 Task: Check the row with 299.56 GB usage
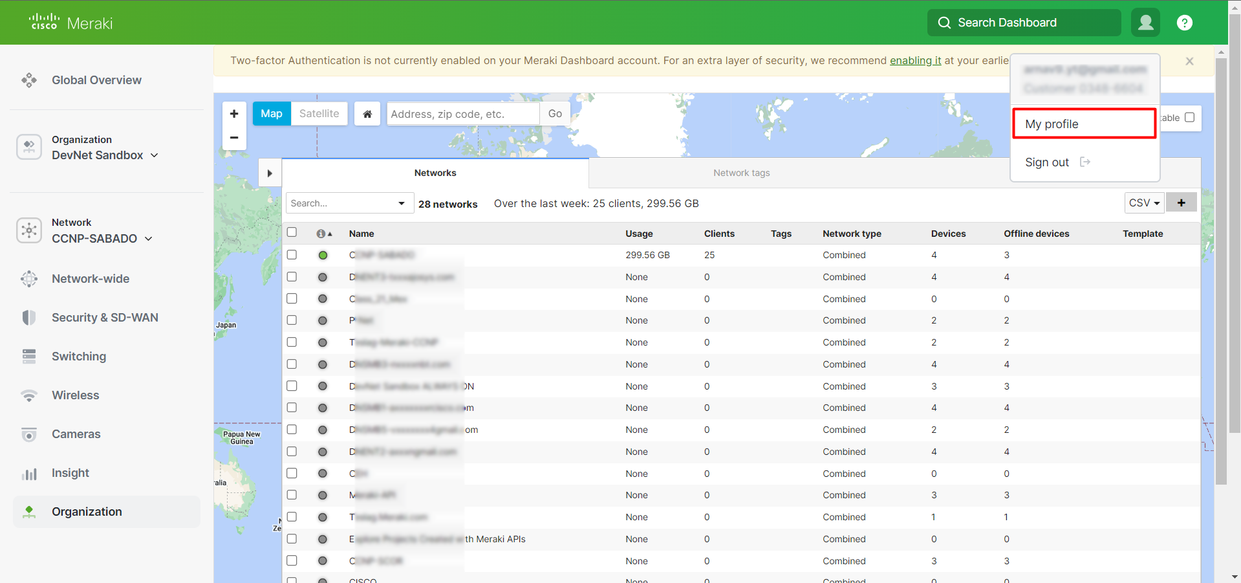tap(292, 254)
